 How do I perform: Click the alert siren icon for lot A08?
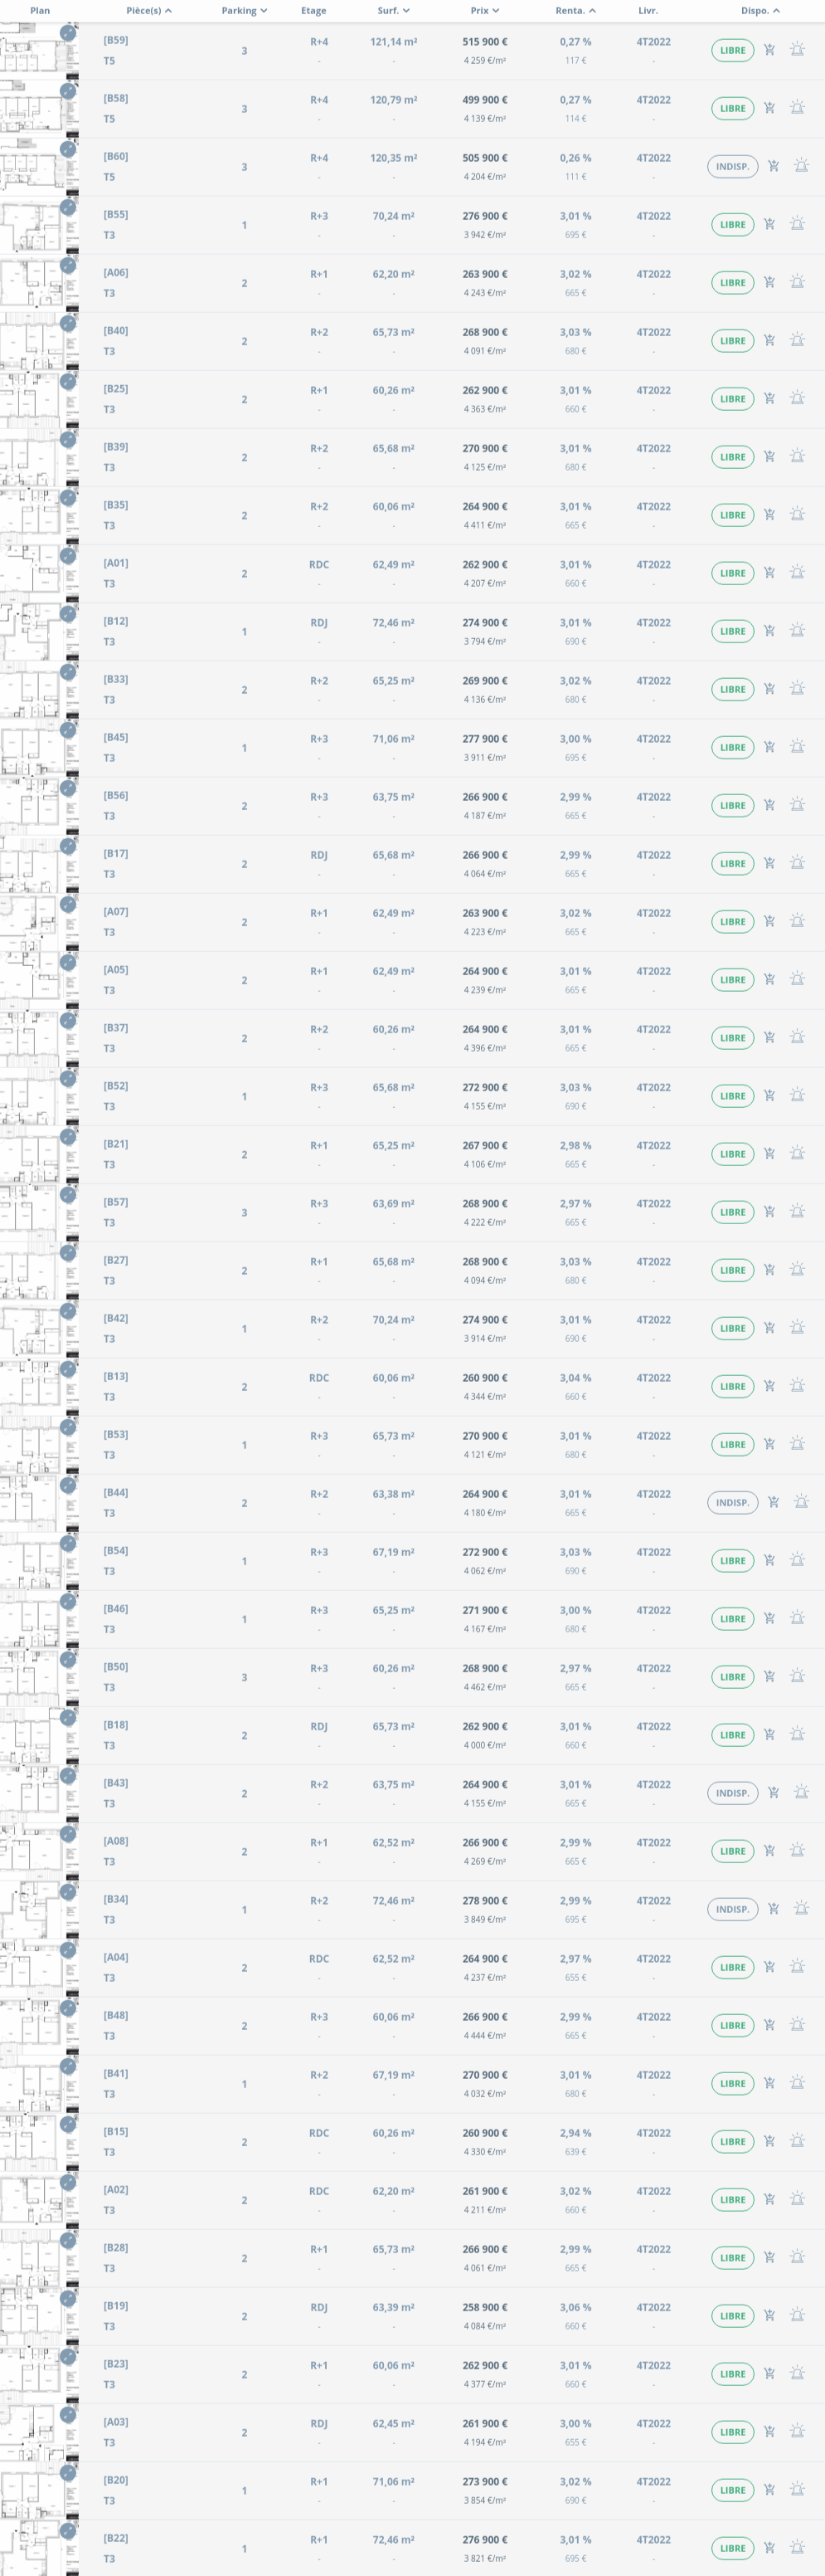[797, 1850]
